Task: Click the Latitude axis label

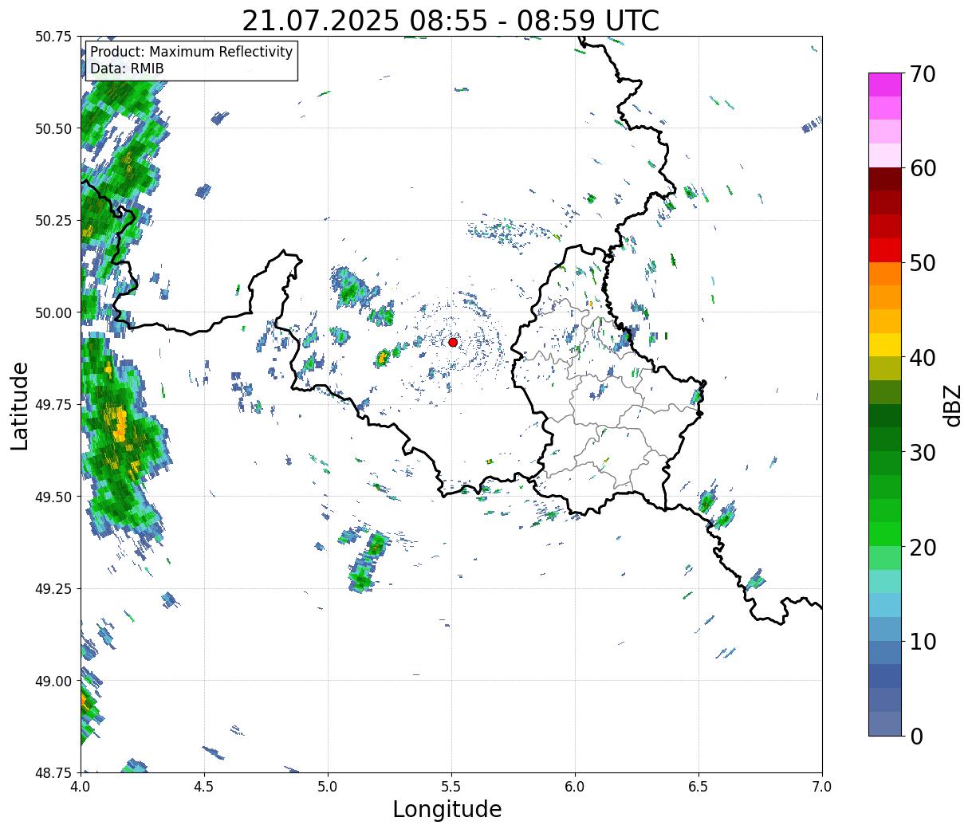Action: 21,405
